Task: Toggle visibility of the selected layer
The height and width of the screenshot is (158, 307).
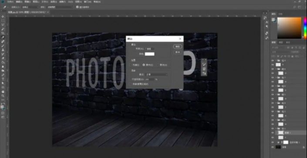Action: point(273,132)
